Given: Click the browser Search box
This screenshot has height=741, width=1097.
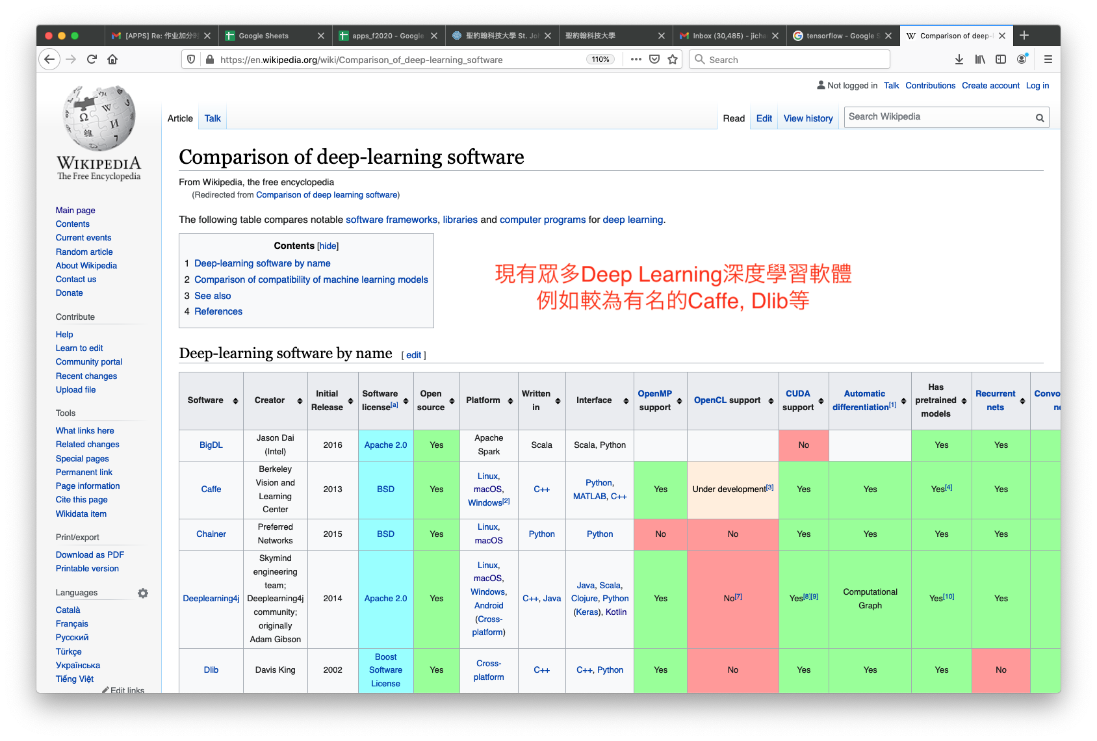Looking at the screenshot, I should click(x=789, y=59).
